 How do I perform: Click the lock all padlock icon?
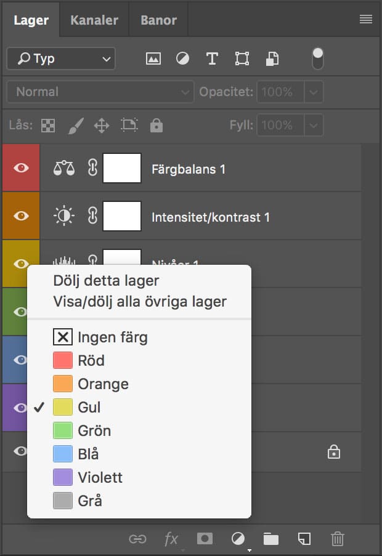[156, 125]
